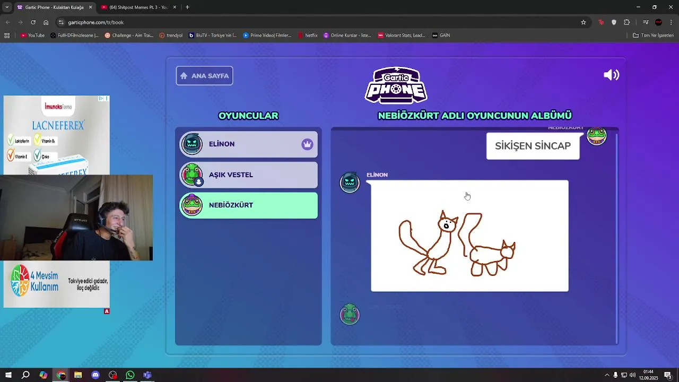The height and width of the screenshot is (382, 679).
Task: Click the volume icon in system tray
Action: (x=632, y=375)
